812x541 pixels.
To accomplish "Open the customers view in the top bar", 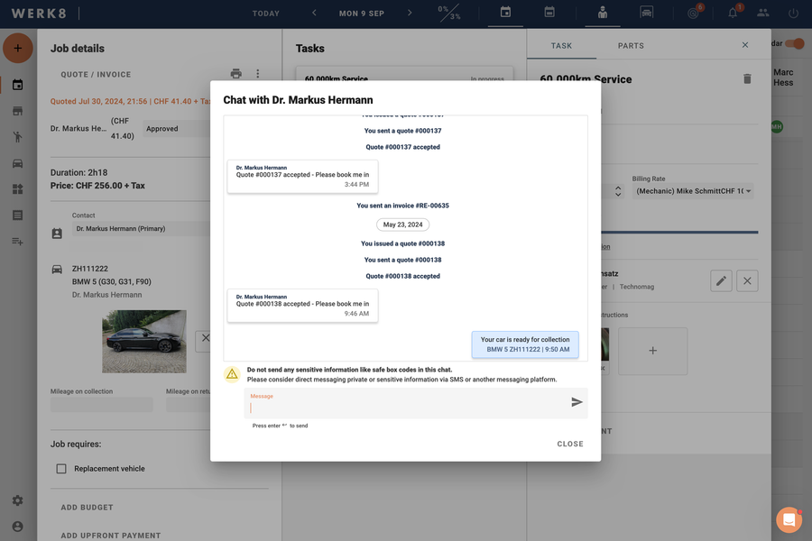I will click(x=602, y=13).
